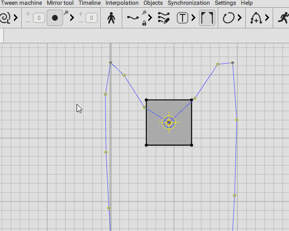Select the curve with lock and key icon
The image size is (289, 231).
click(x=136, y=18)
